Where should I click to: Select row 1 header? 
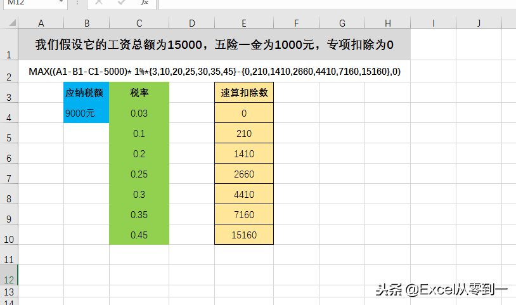pos(9,44)
